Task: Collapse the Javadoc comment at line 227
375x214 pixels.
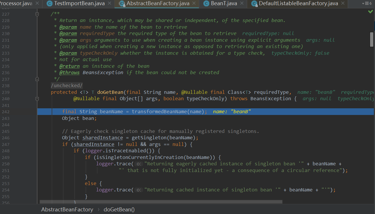Action: point(37,14)
